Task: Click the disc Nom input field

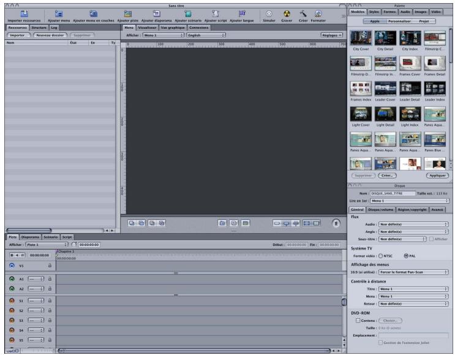Action: (x=393, y=193)
